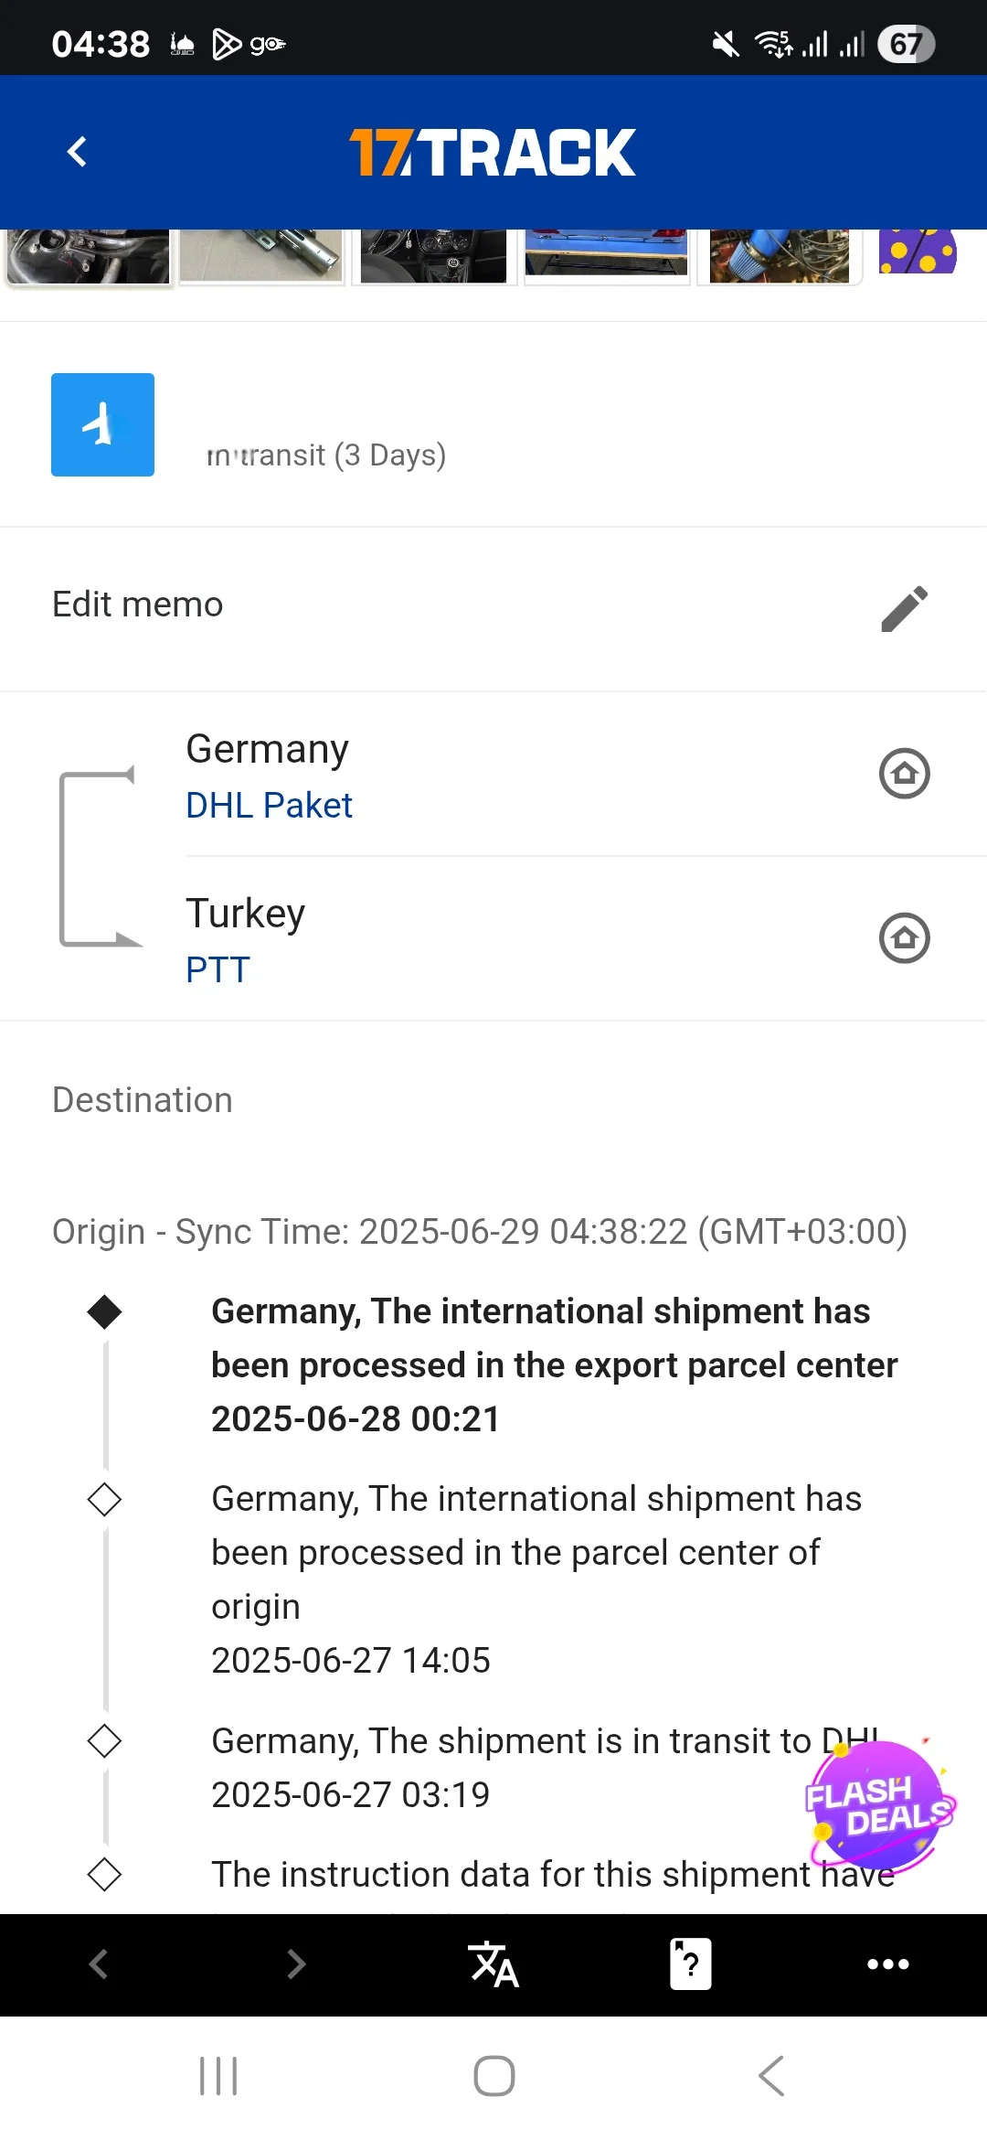Tap the translate icon in bottom toolbar

[x=493, y=1964]
